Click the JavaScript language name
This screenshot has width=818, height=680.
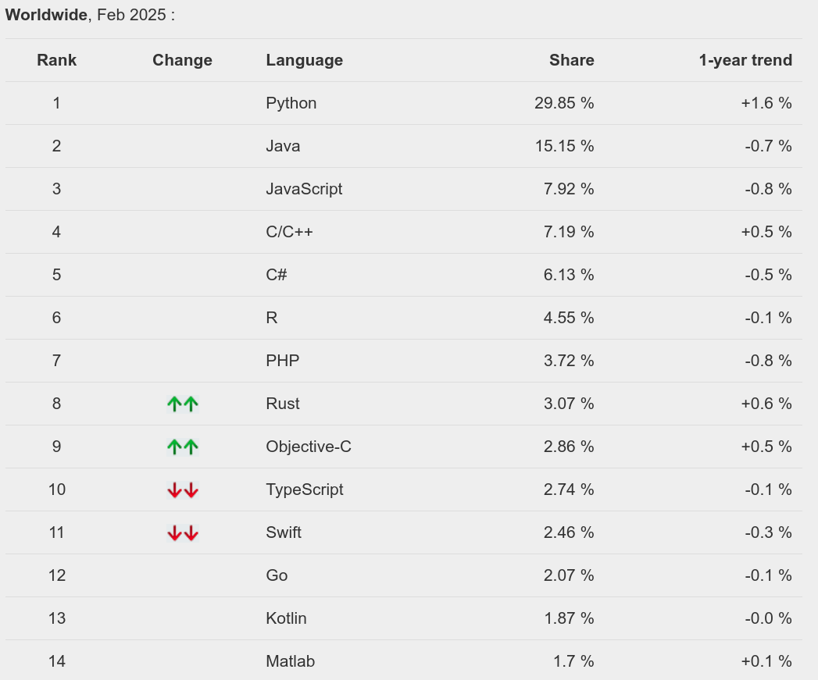tap(304, 189)
